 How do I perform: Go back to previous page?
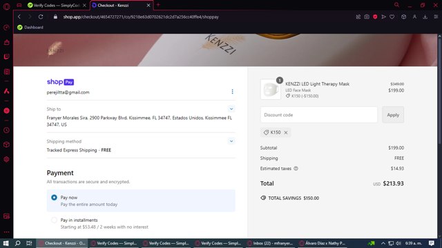(19, 17)
